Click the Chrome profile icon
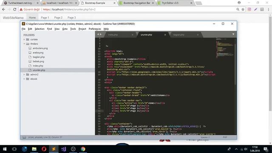Image resolution: width=272 pixels, height=153 pixels. [239, 3]
